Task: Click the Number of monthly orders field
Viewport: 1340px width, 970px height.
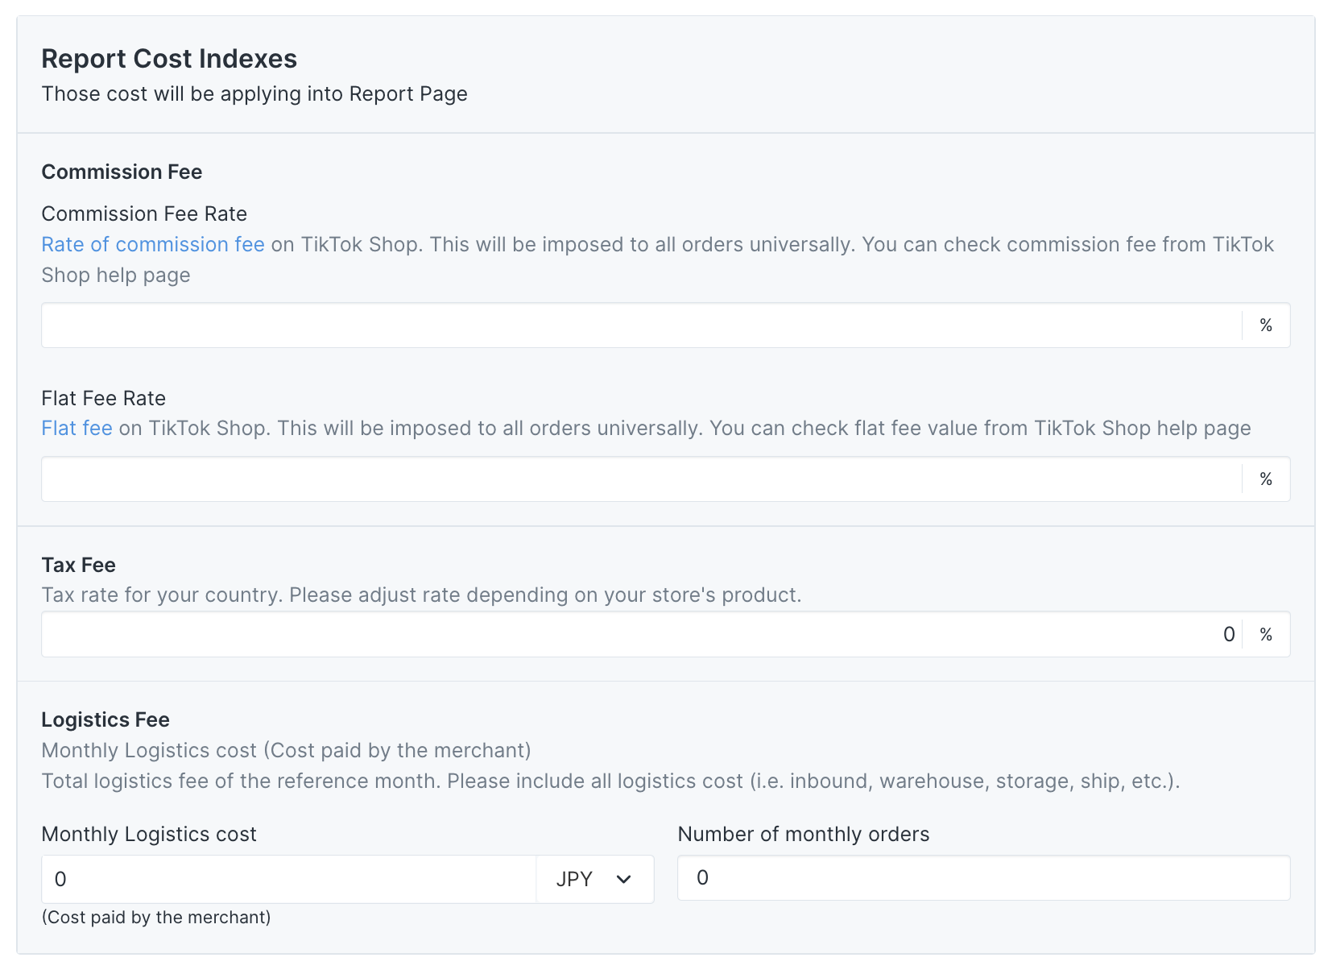Action: click(x=983, y=878)
